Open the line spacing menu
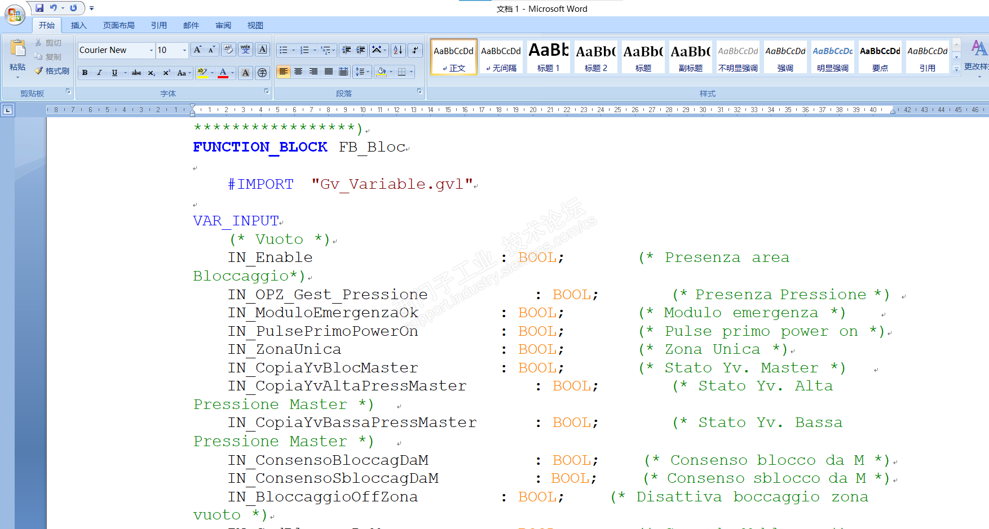The image size is (989, 529). pos(361,72)
